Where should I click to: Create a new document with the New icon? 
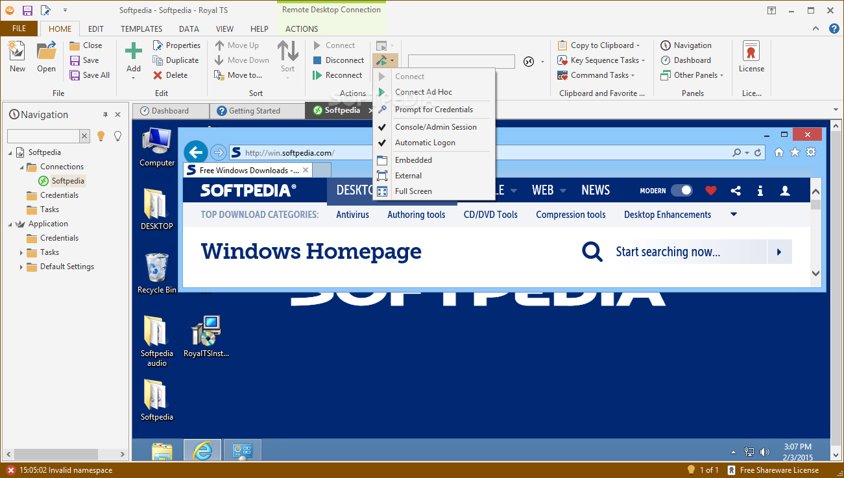[x=18, y=56]
